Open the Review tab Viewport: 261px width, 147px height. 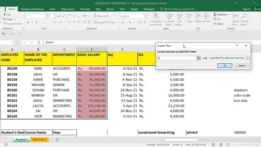[110, 9]
